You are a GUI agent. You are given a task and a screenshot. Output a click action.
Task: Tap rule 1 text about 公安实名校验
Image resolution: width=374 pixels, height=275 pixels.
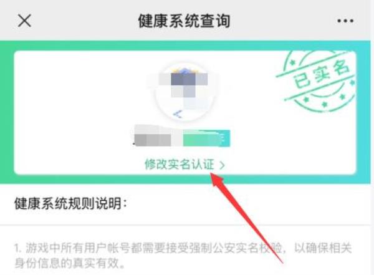click(x=183, y=248)
